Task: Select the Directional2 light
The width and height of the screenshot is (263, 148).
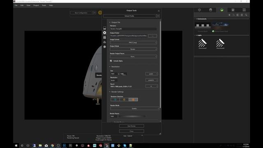Action: [220, 44]
